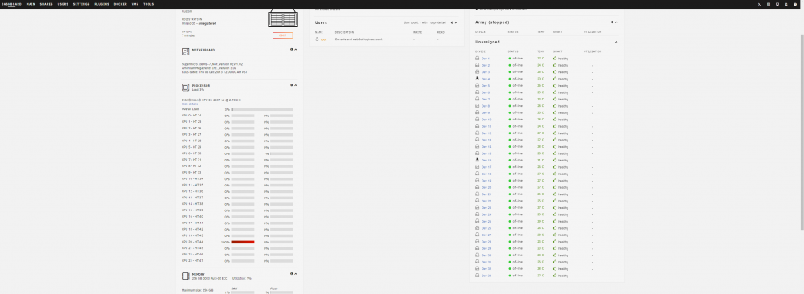Click the disk icon beside Dev 1
The width and height of the screenshot is (804, 294).
[478, 59]
